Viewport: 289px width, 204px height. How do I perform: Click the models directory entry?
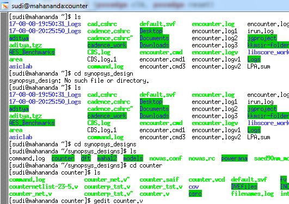pos(133,158)
